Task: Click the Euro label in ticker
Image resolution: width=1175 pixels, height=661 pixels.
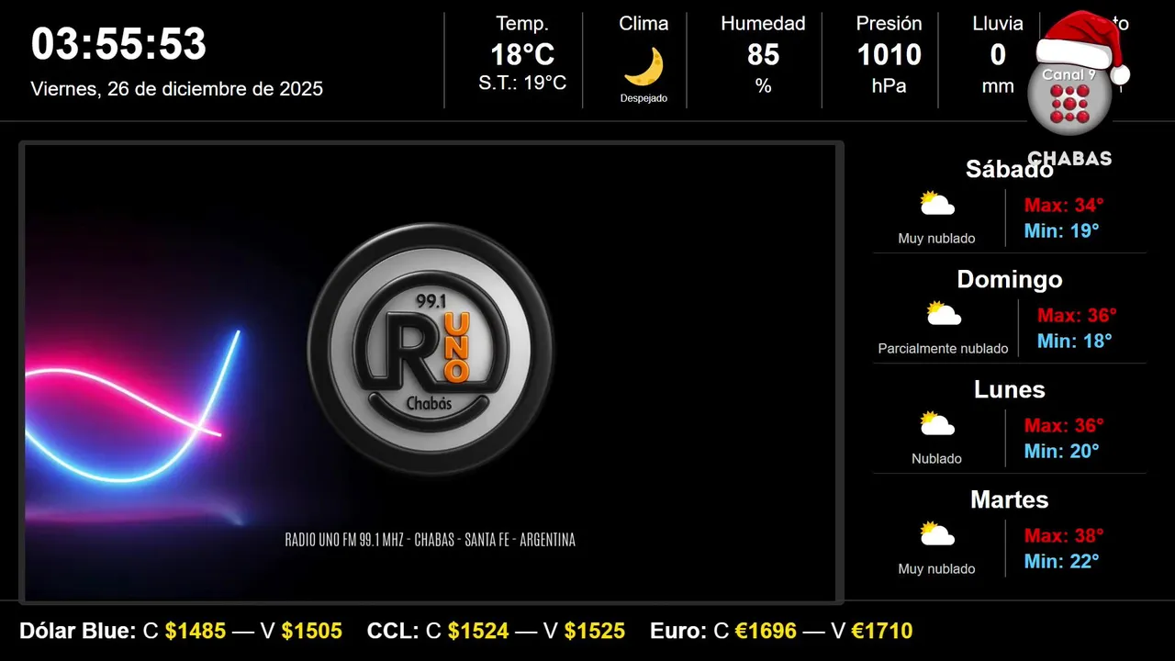Action: point(678,631)
